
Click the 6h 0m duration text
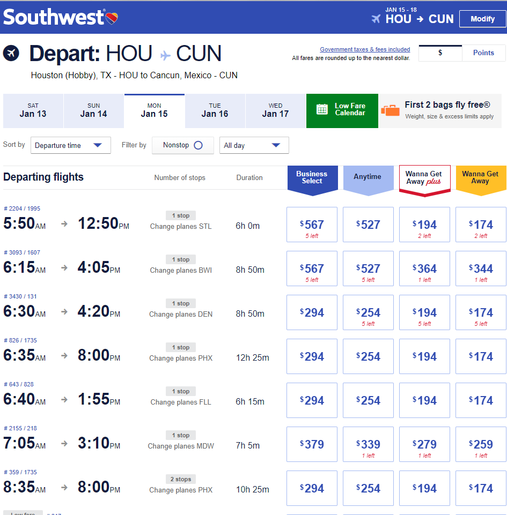pyautogui.click(x=247, y=226)
